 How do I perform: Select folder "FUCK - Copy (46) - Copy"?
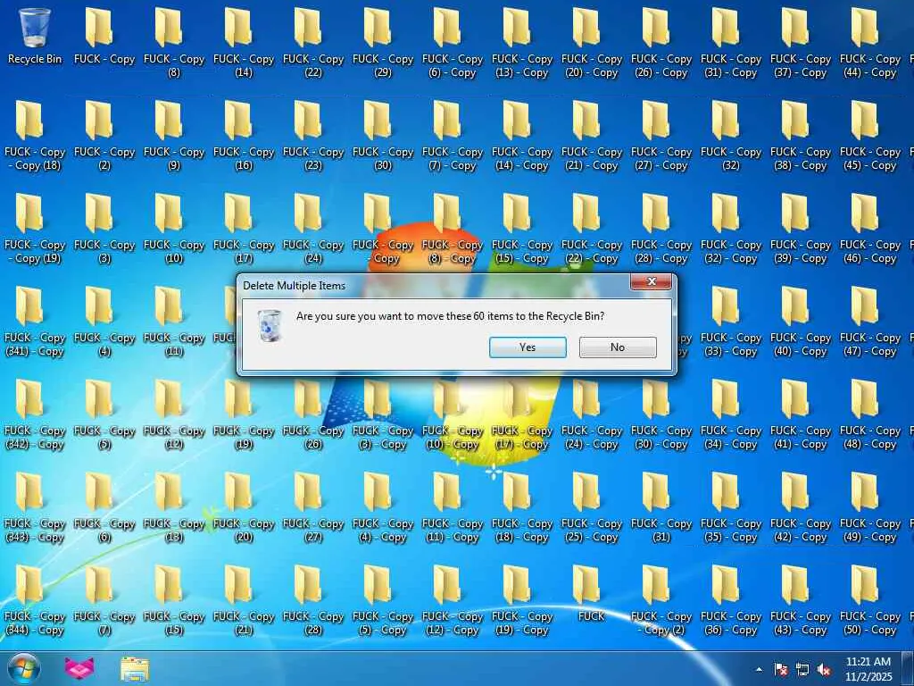point(869,228)
